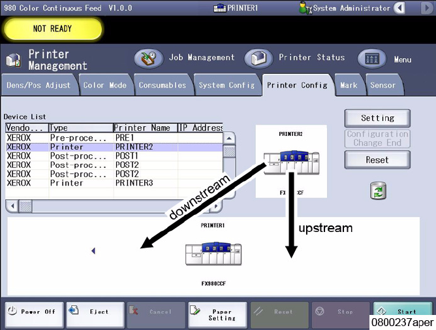This screenshot has height=330, width=436.
Task: Click the Stop button
Action: pos(341,314)
